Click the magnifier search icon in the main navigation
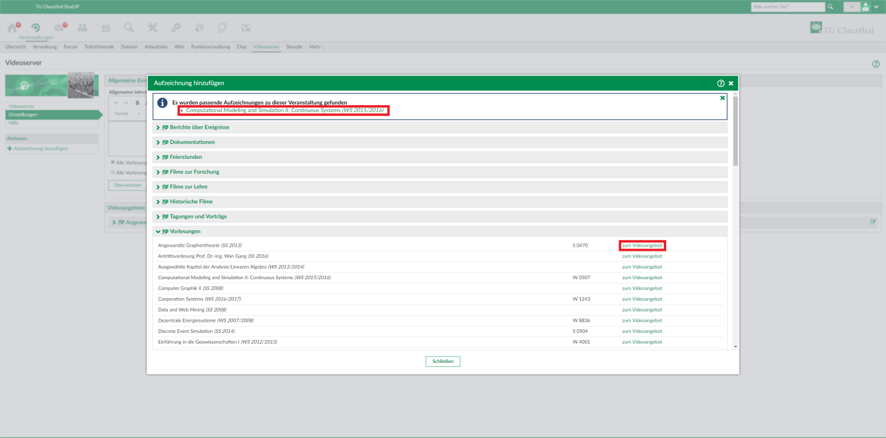886x438 pixels. point(129,28)
